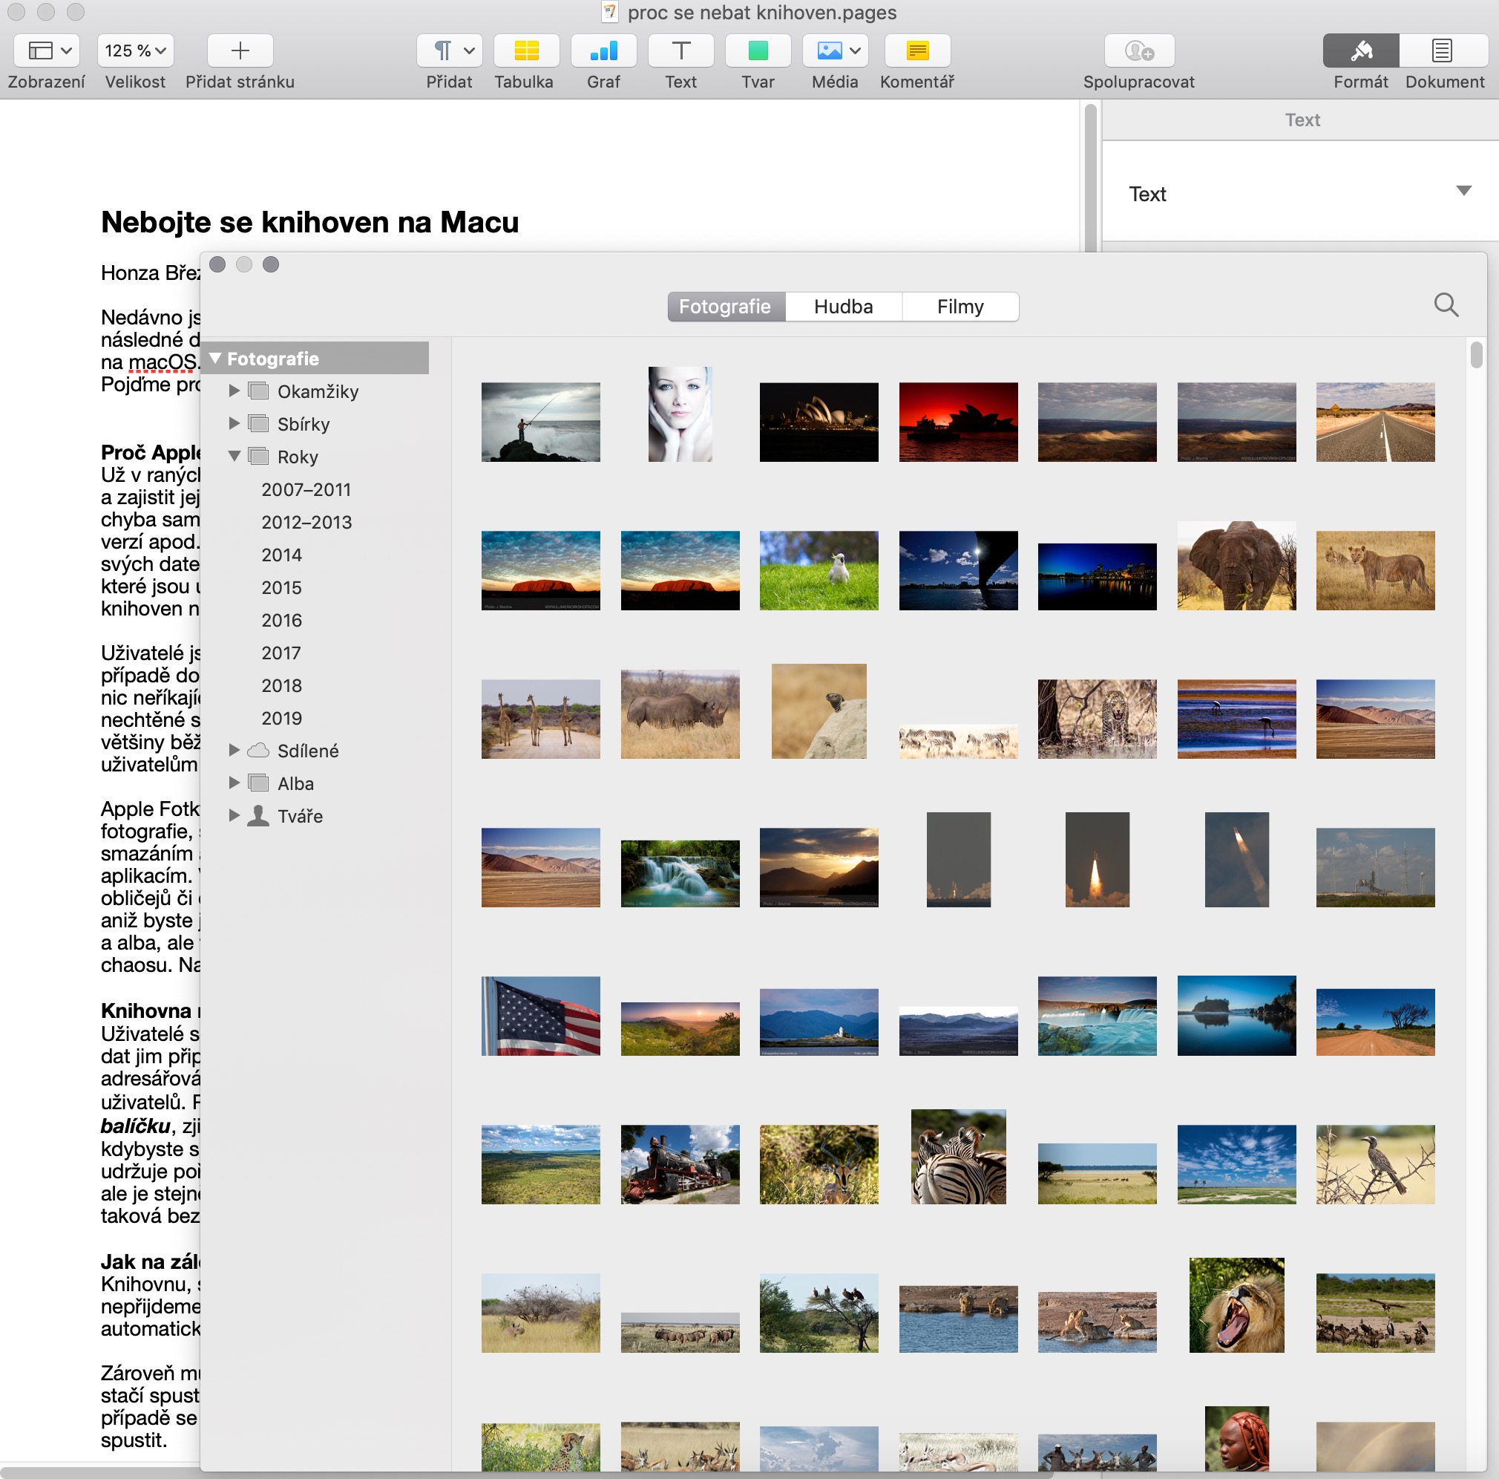
Task: Select the Fotografie segment tab
Action: tap(725, 307)
